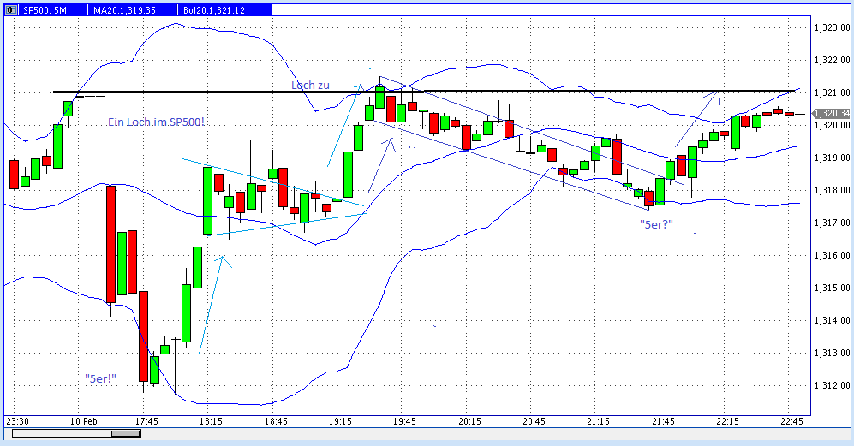Click the 22:45 time axis label
This screenshot has width=854, height=446.
[791, 421]
